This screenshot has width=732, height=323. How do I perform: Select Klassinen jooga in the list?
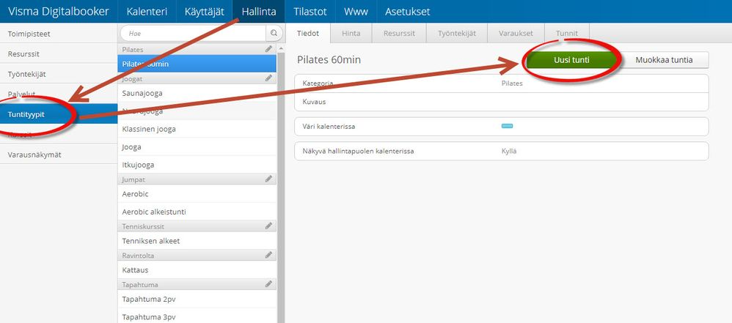197,129
